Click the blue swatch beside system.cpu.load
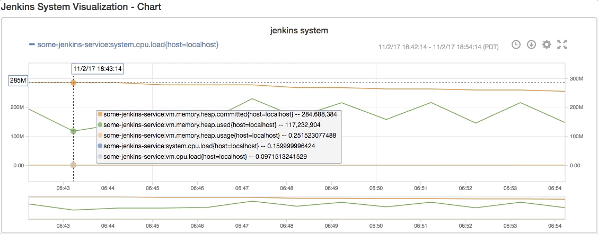 pyautogui.click(x=100, y=146)
